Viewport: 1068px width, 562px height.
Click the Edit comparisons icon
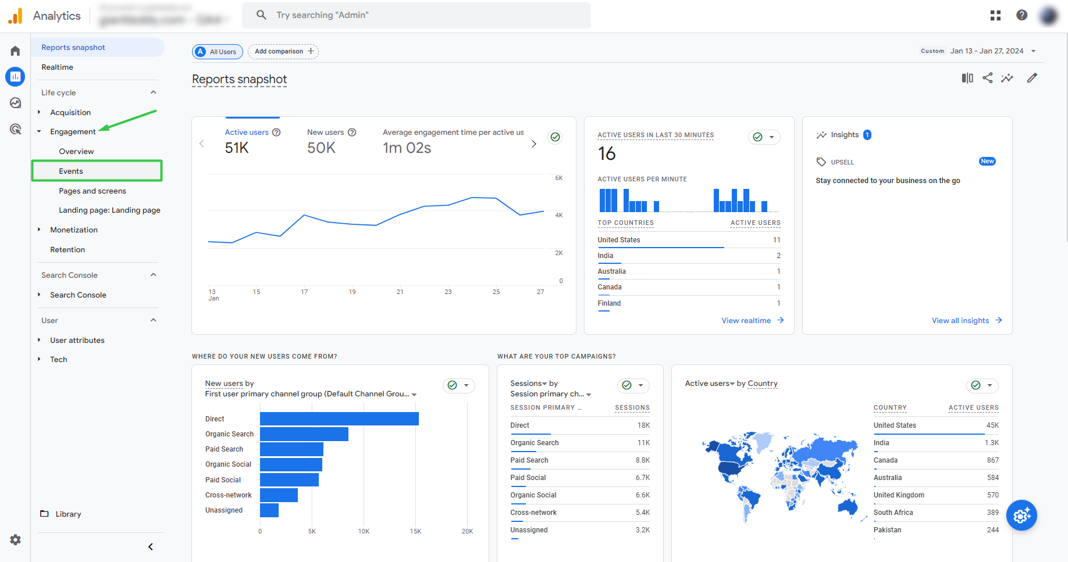(967, 78)
